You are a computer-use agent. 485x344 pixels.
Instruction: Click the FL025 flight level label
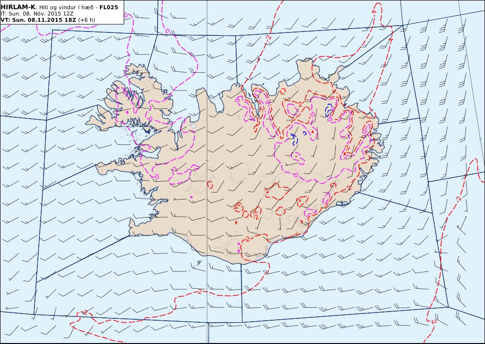tap(109, 7)
